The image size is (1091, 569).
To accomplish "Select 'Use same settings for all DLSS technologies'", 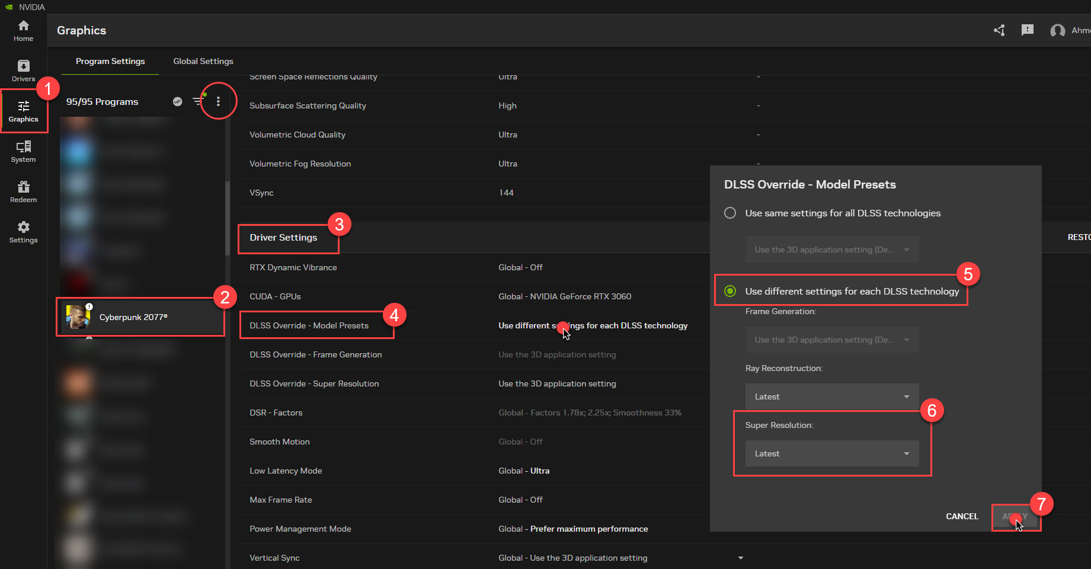I will click(x=730, y=213).
